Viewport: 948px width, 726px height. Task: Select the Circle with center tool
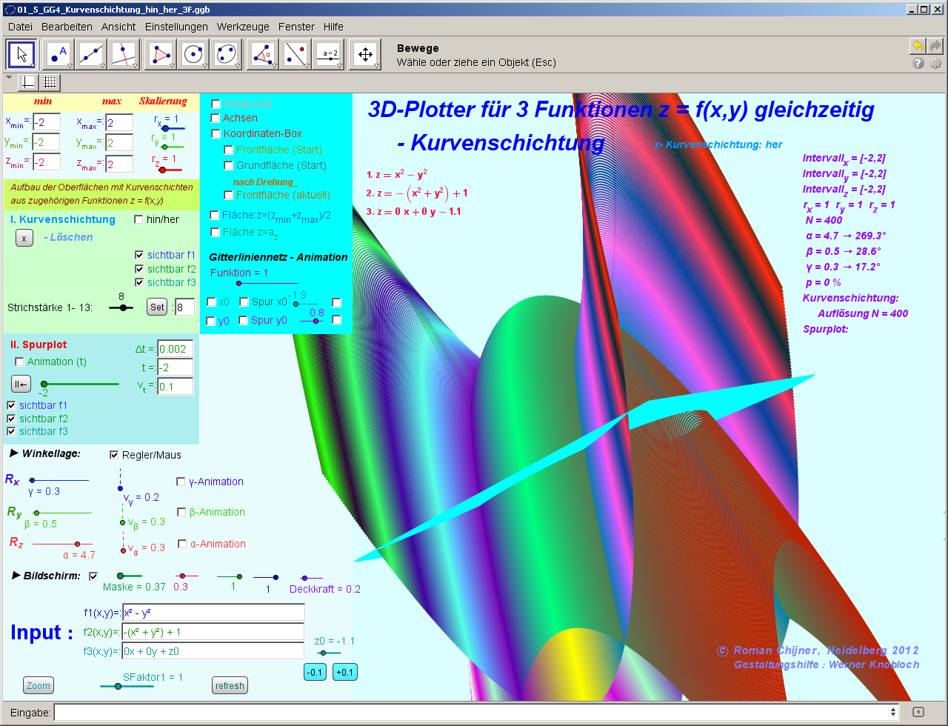(x=193, y=55)
